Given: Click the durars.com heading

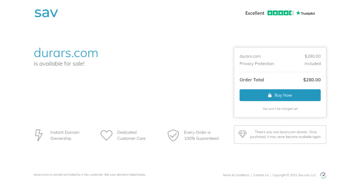Looking at the screenshot, I should [x=66, y=53].
